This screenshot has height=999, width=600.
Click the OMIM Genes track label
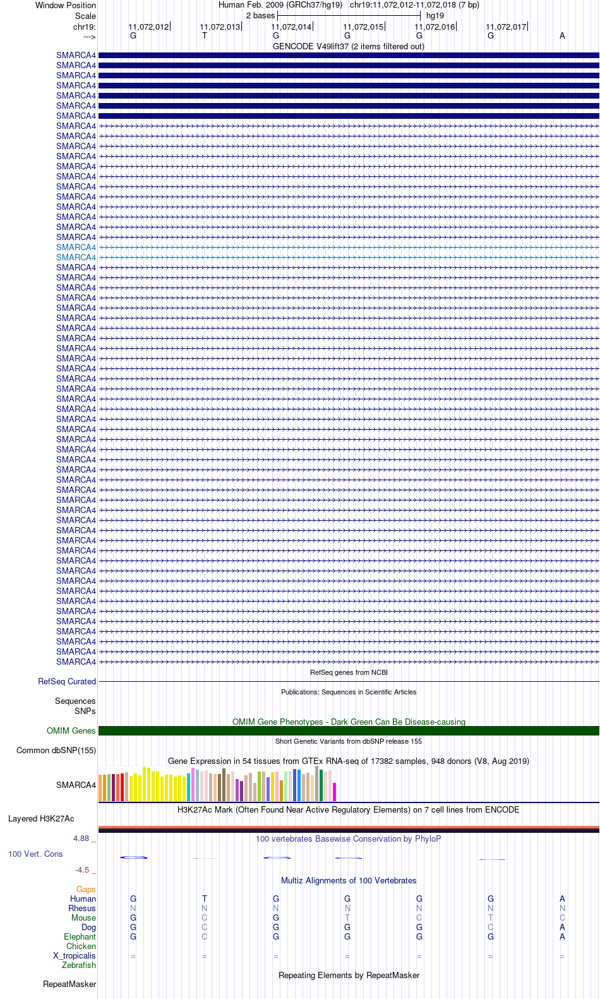coord(71,731)
